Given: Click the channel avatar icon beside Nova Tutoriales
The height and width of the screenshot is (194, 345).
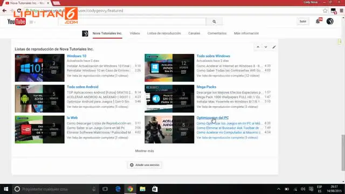Looking at the screenshot, I should coord(85,33).
